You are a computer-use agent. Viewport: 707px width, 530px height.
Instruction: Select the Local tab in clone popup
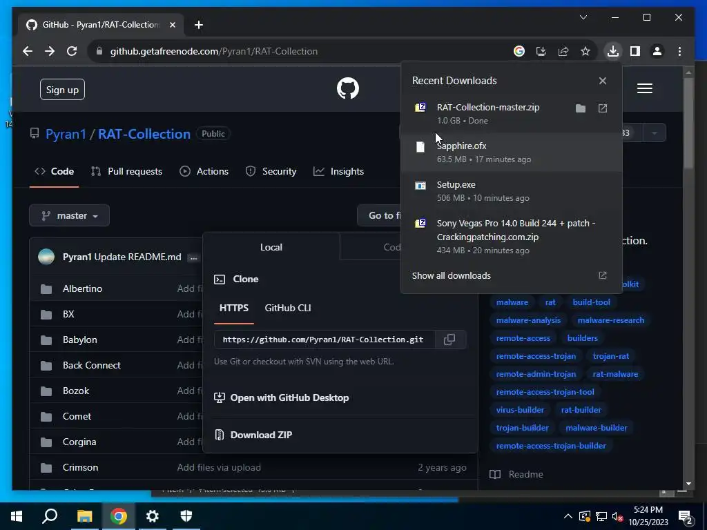[x=271, y=247]
